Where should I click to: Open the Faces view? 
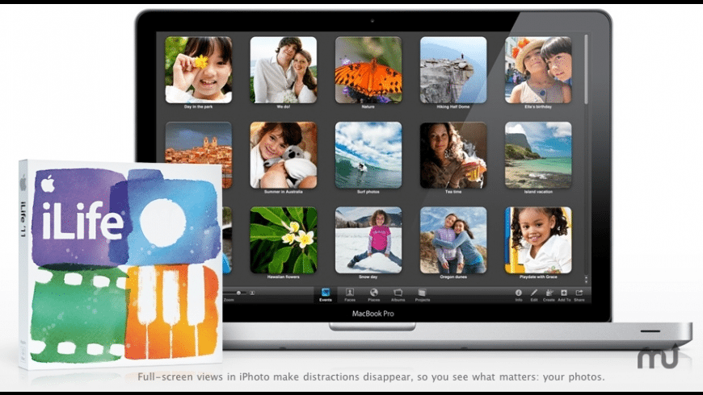[x=350, y=294]
